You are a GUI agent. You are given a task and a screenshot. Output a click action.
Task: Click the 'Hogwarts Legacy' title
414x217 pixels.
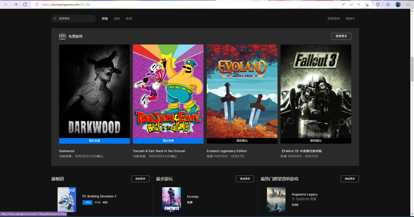[304, 194]
